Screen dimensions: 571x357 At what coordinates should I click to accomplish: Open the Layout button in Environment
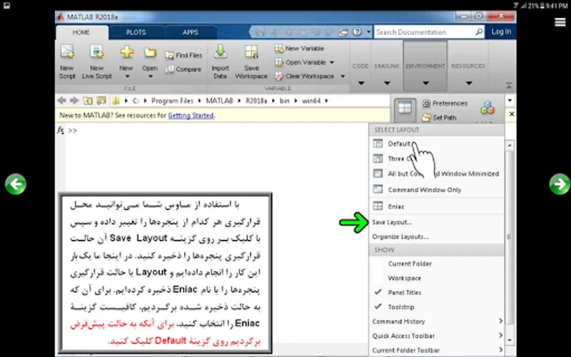point(405,109)
